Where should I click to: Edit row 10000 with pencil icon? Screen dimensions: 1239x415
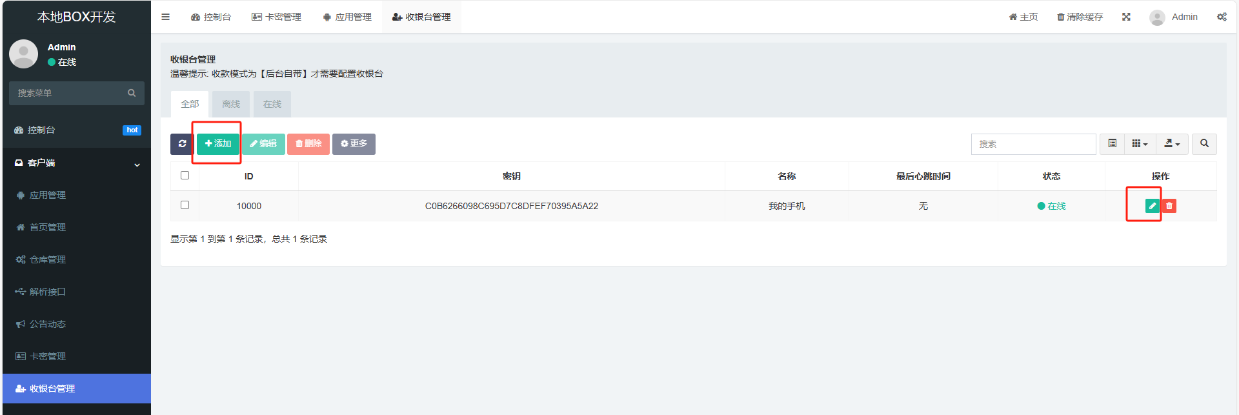[x=1152, y=206]
